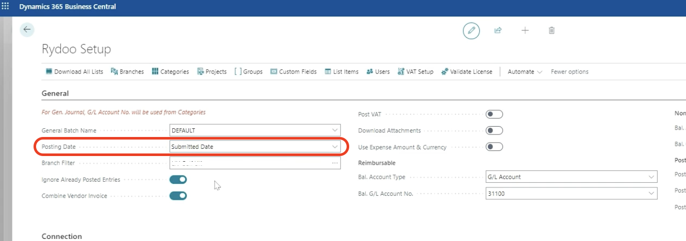
Task: Open the app launcher waffle icon
Action: pyautogui.click(x=6, y=7)
